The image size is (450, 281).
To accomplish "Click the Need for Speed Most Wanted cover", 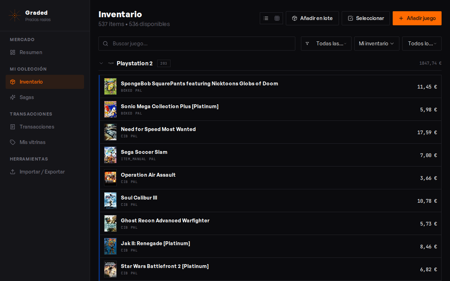I will pos(110,132).
